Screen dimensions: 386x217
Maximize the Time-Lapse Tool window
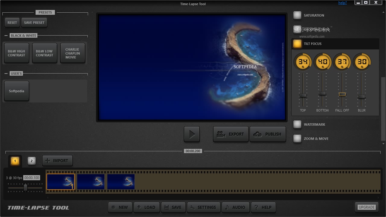click(x=366, y=2)
